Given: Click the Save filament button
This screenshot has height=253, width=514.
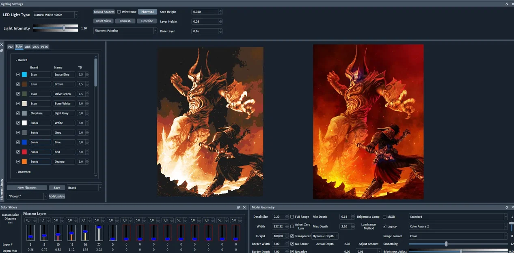Looking at the screenshot, I should coord(57,188).
